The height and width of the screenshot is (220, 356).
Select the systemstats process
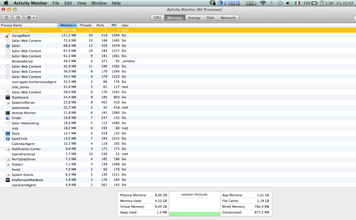(x=178, y=108)
